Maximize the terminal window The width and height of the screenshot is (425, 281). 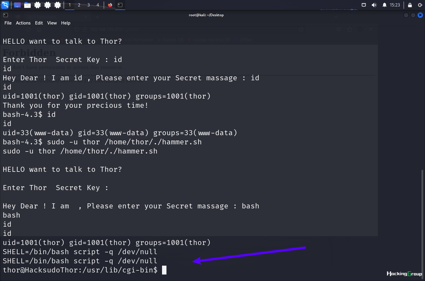click(x=413, y=15)
